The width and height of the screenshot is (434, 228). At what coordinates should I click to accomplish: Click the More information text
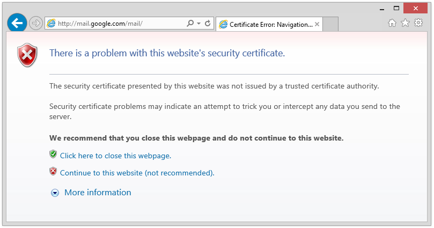tap(98, 193)
